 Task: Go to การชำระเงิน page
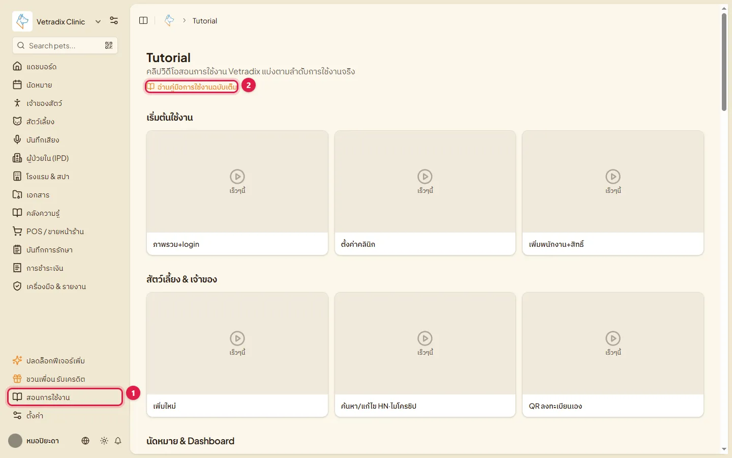coord(65,268)
